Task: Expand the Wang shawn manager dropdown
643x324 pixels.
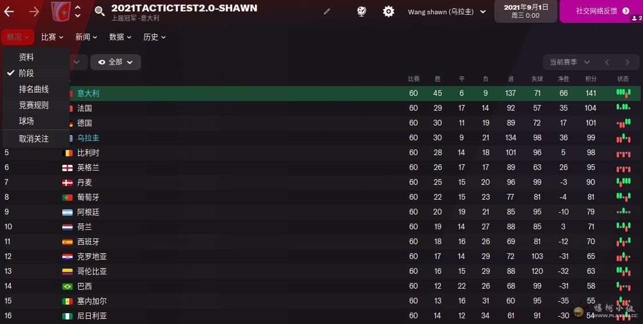Action: [447, 11]
